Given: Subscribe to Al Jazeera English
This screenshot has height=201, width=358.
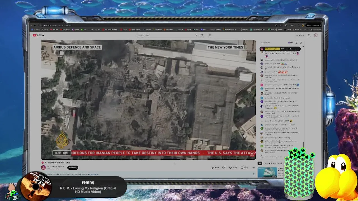Looking at the screenshot, I should [x=73, y=167].
